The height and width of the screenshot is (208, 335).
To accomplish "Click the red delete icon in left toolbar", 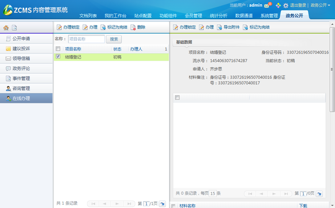I will coord(134,27).
